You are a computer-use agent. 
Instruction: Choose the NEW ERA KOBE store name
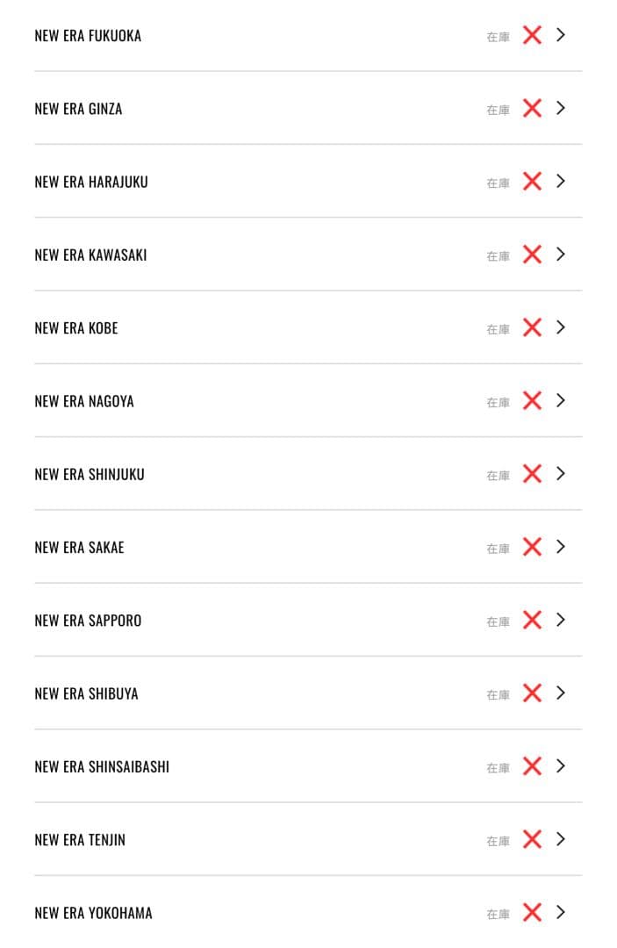(x=76, y=328)
